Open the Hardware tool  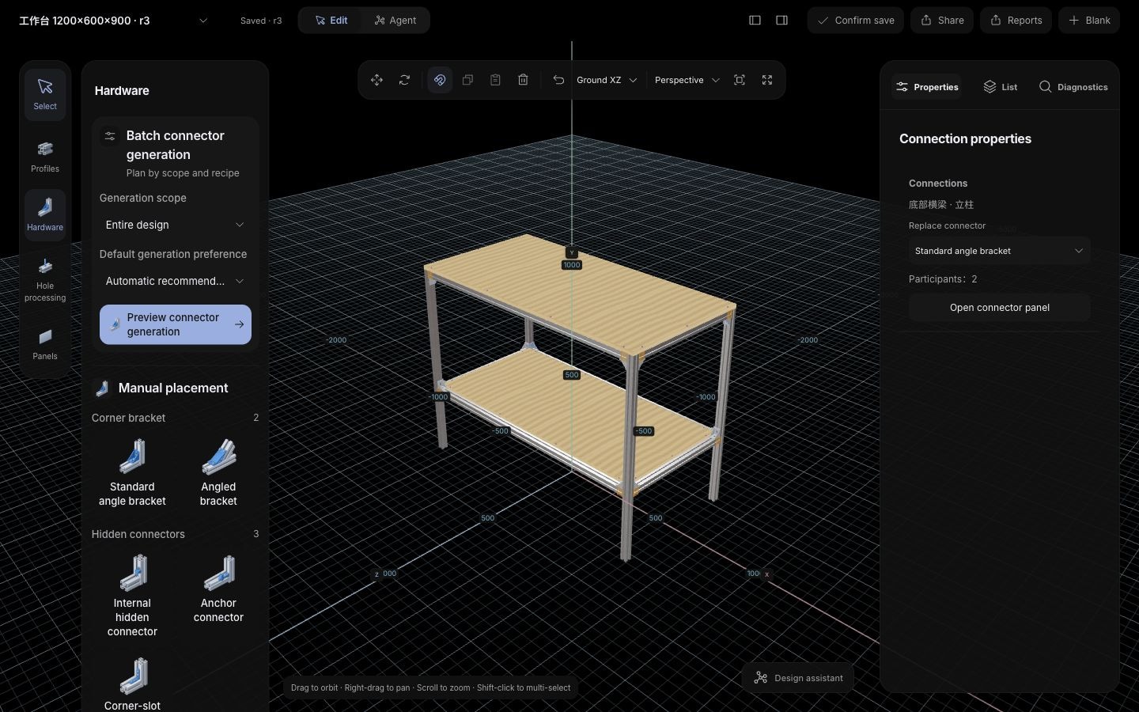pyautogui.click(x=45, y=214)
